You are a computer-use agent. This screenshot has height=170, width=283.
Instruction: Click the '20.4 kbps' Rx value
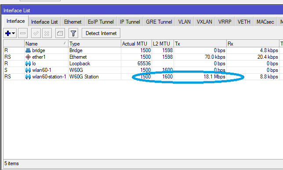pyautogui.click(x=268, y=57)
